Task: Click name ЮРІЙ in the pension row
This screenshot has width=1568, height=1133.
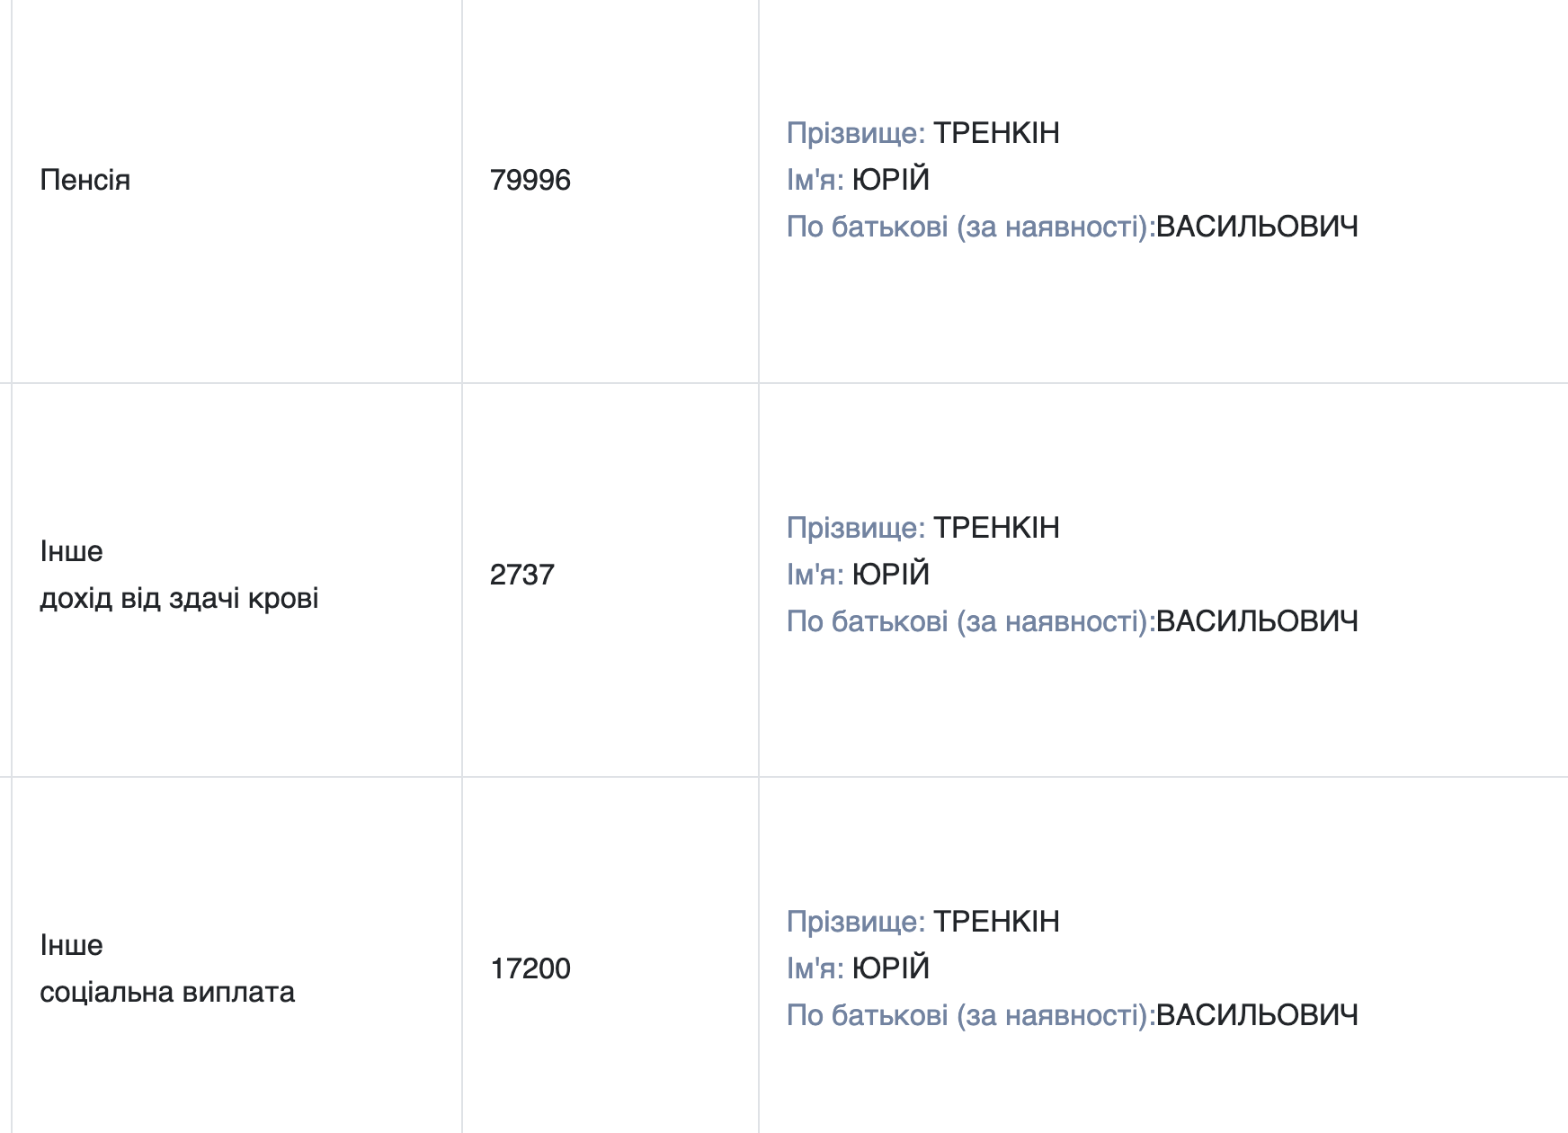Action: coord(891,180)
